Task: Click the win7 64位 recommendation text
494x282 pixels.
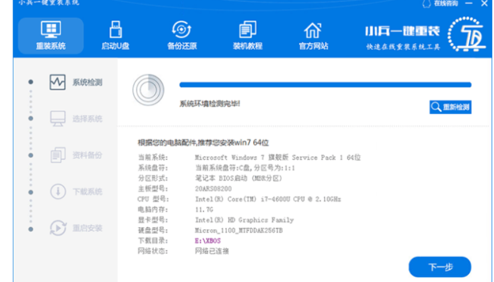Action: point(203,142)
